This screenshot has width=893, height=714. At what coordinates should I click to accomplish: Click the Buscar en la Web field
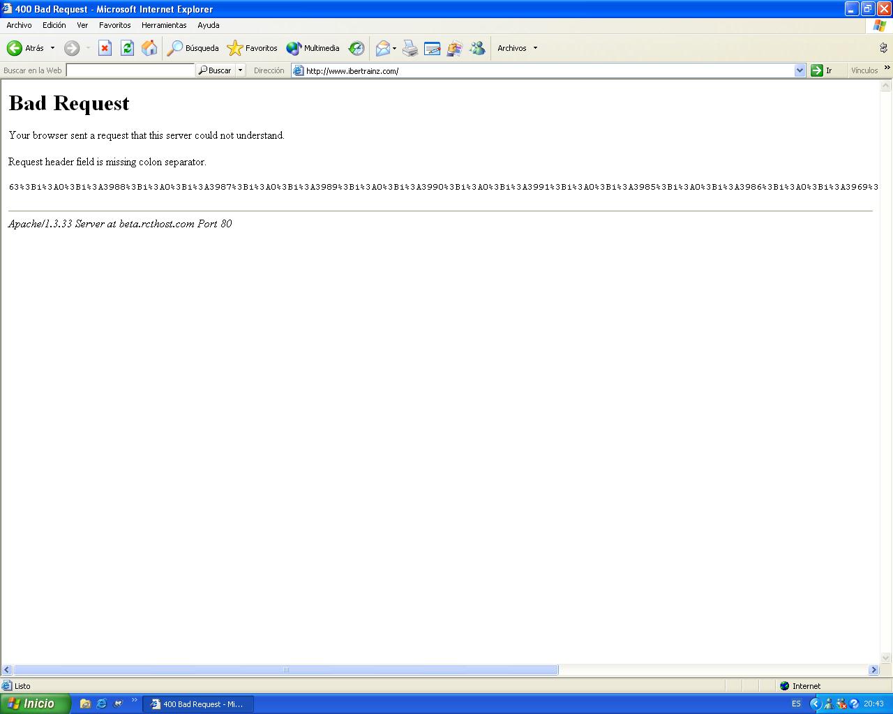[130, 70]
